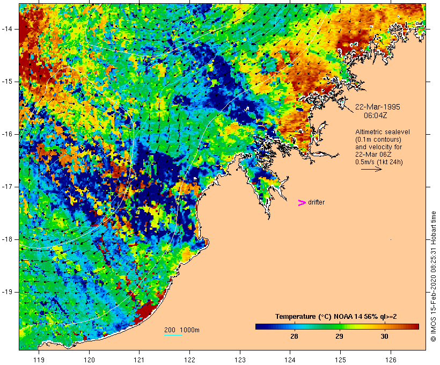Image resolution: width=440 pixels, height=365 pixels.
Task: Click the latitude axis label '-15'
Action: pos(7,82)
